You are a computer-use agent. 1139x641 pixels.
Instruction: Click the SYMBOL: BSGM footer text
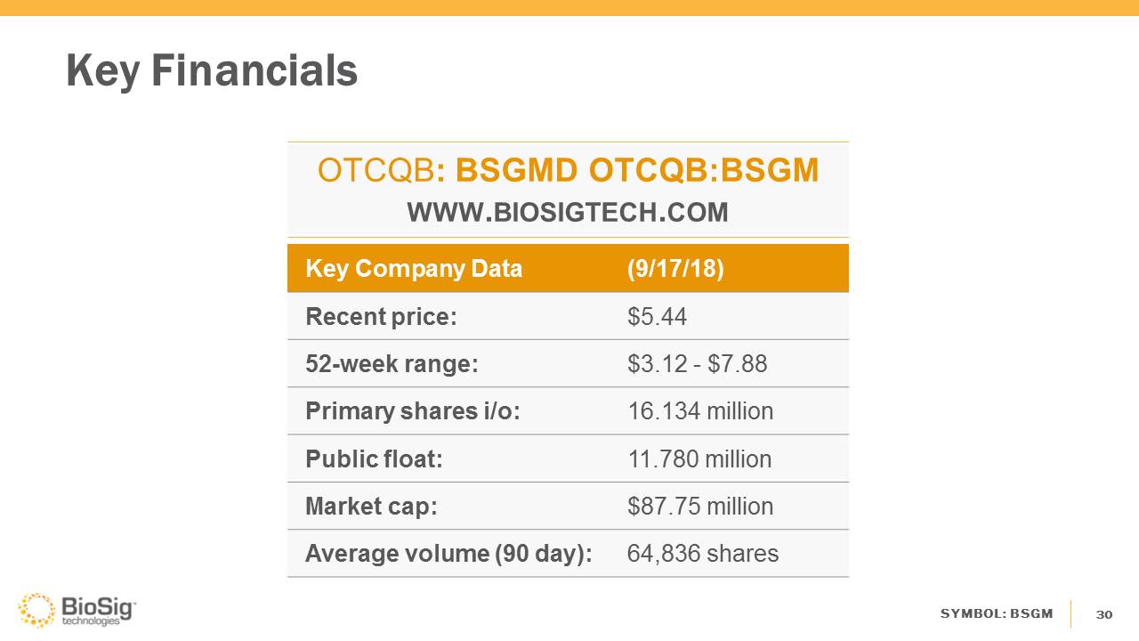(997, 614)
